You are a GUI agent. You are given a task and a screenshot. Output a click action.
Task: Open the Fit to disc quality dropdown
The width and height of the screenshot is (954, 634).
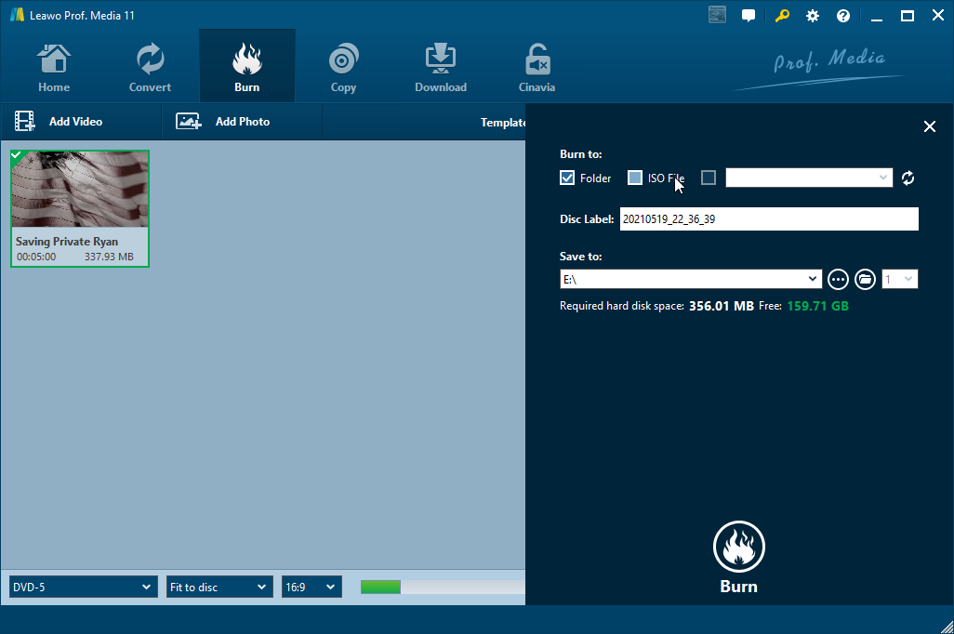[x=219, y=588]
